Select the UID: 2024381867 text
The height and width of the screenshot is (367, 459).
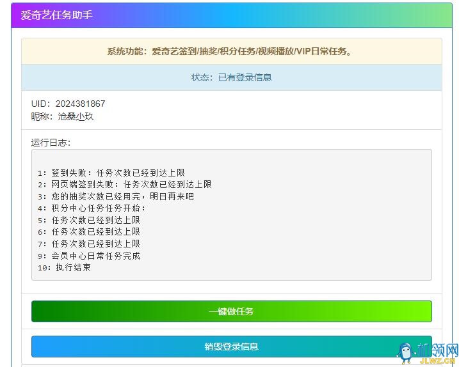pos(68,104)
